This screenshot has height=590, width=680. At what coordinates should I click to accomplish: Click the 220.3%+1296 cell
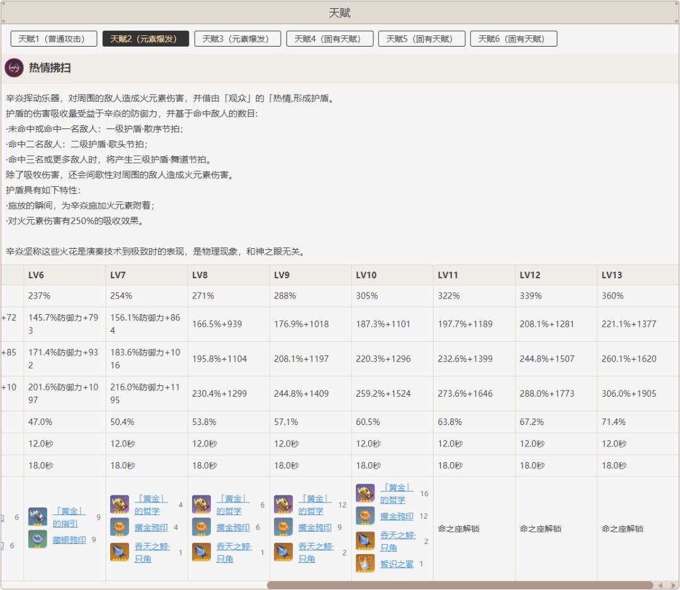tap(392, 359)
